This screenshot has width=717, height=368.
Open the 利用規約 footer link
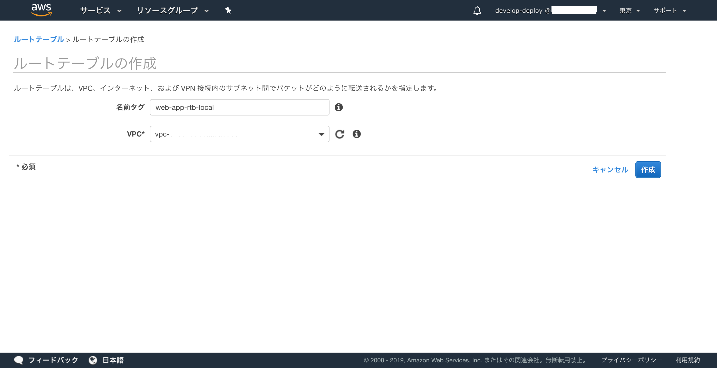click(687, 360)
